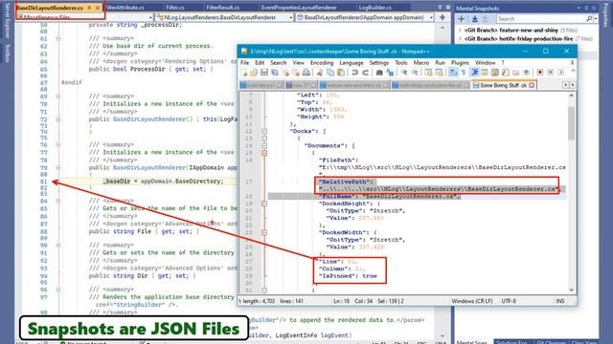Switch to Filter.cs tab in Visual Studio
The height and width of the screenshot is (344, 613).
[174, 8]
